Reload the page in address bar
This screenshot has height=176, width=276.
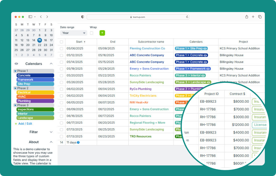pos(187,17)
